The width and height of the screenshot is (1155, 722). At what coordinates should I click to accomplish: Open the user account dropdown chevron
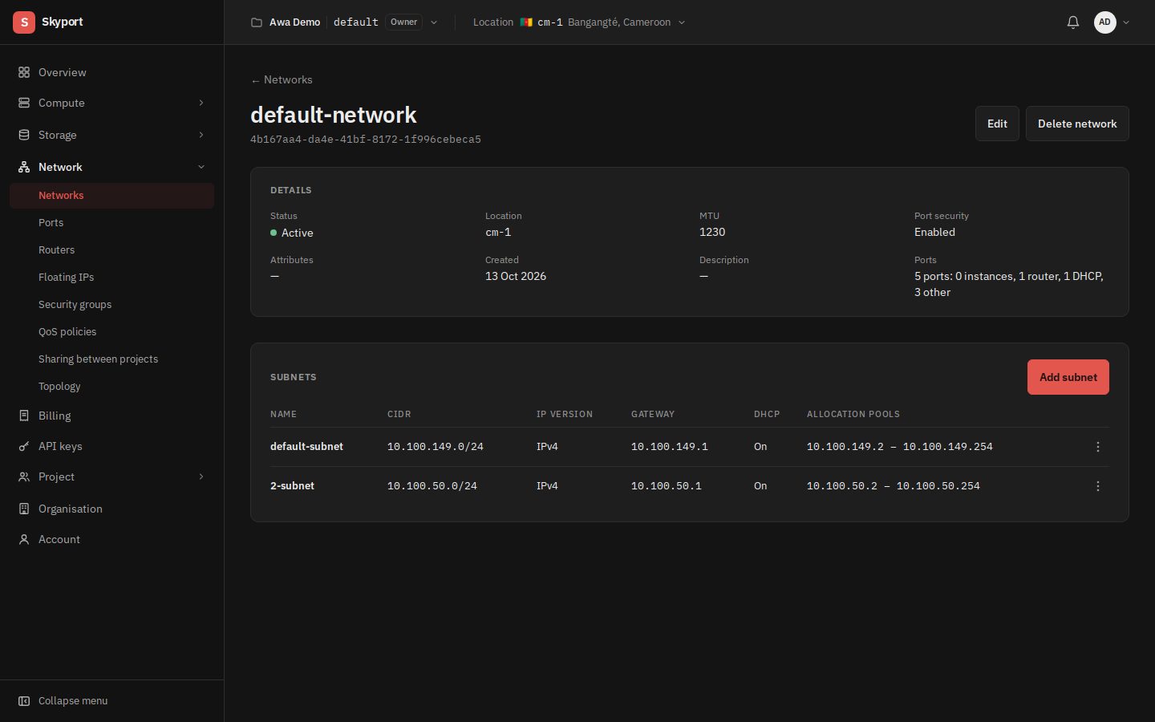(x=1126, y=22)
